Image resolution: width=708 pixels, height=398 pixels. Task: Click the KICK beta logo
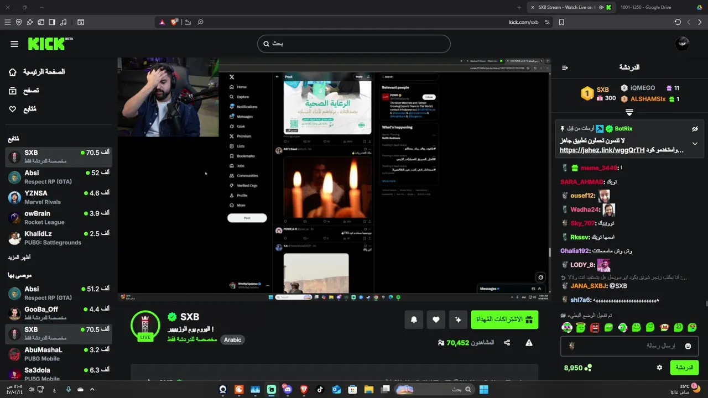click(x=50, y=44)
